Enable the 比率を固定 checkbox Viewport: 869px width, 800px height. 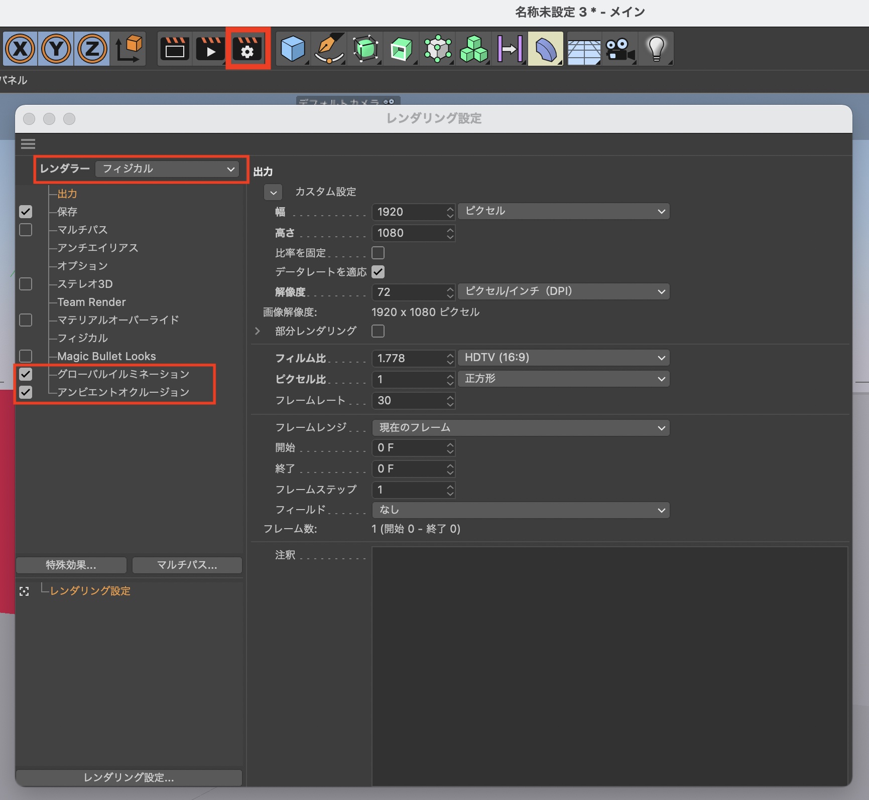[x=378, y=253]
